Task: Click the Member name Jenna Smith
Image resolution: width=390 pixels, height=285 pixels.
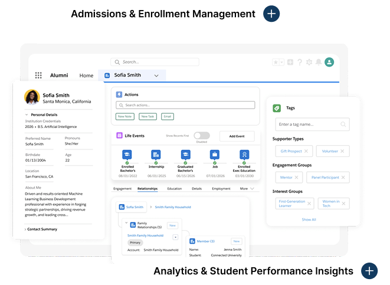Action: click(x=232, y=250)
